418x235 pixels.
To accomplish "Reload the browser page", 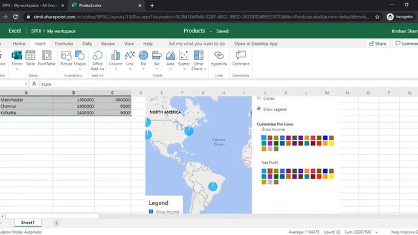I will tap(16, 17).
